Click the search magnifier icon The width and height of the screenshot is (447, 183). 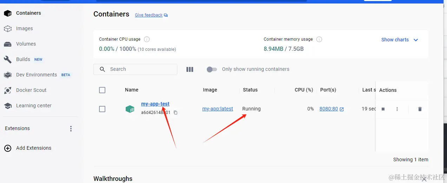pyautogui.click(x=103, y=69)
